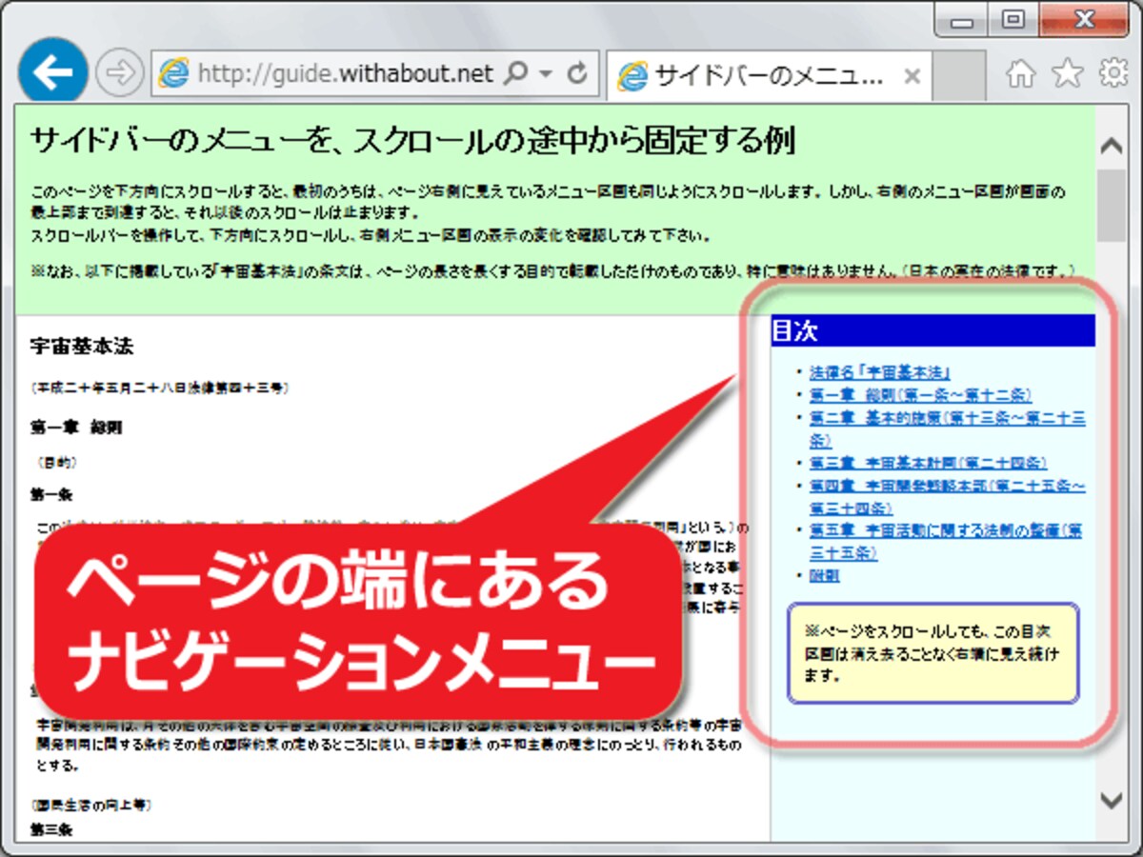Click the 目次 sidebar header
1143x857 pixels.
(x=932, y=330)
